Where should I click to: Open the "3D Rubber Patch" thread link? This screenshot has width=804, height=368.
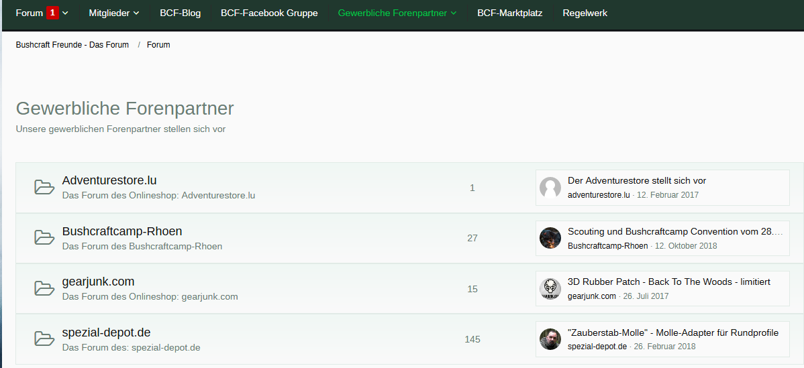pyautogui.click(x=668, y=282)
